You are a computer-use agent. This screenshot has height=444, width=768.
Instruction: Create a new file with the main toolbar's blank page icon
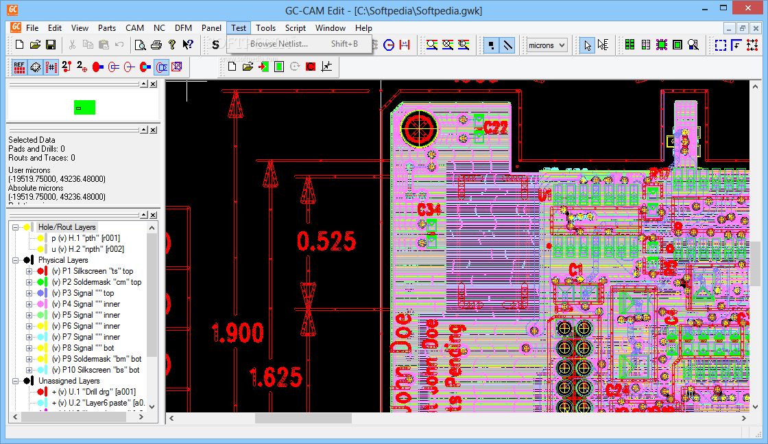click(x=20, y=45)
